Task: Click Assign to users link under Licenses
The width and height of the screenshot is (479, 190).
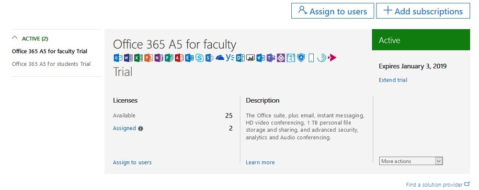Action: point(132,162)
